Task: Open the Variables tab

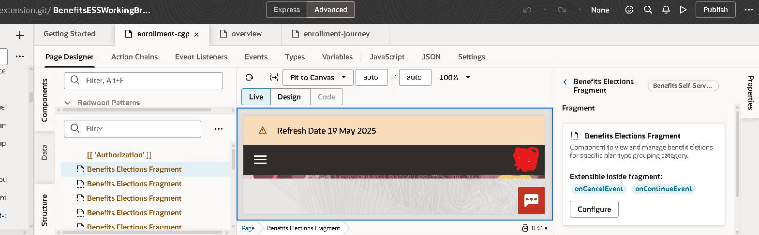Action: (337, 57)
